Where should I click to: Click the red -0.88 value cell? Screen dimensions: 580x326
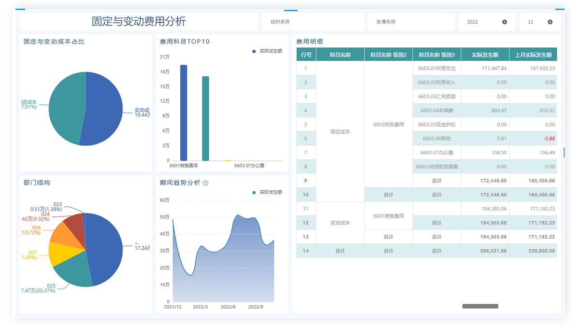click(533, 139)
